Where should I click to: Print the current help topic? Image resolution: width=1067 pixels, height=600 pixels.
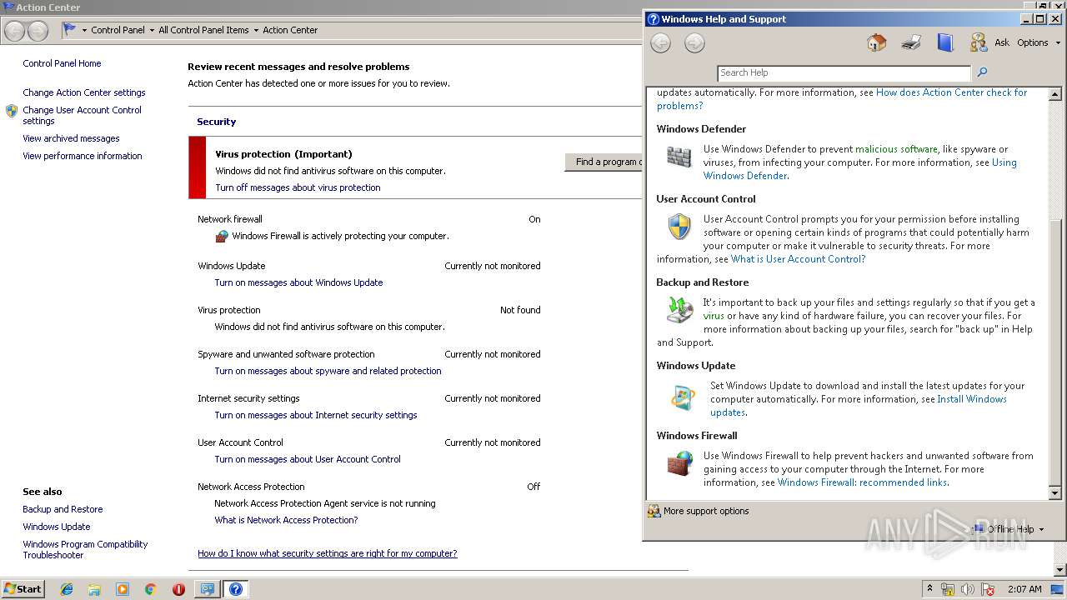click(911, 42)
